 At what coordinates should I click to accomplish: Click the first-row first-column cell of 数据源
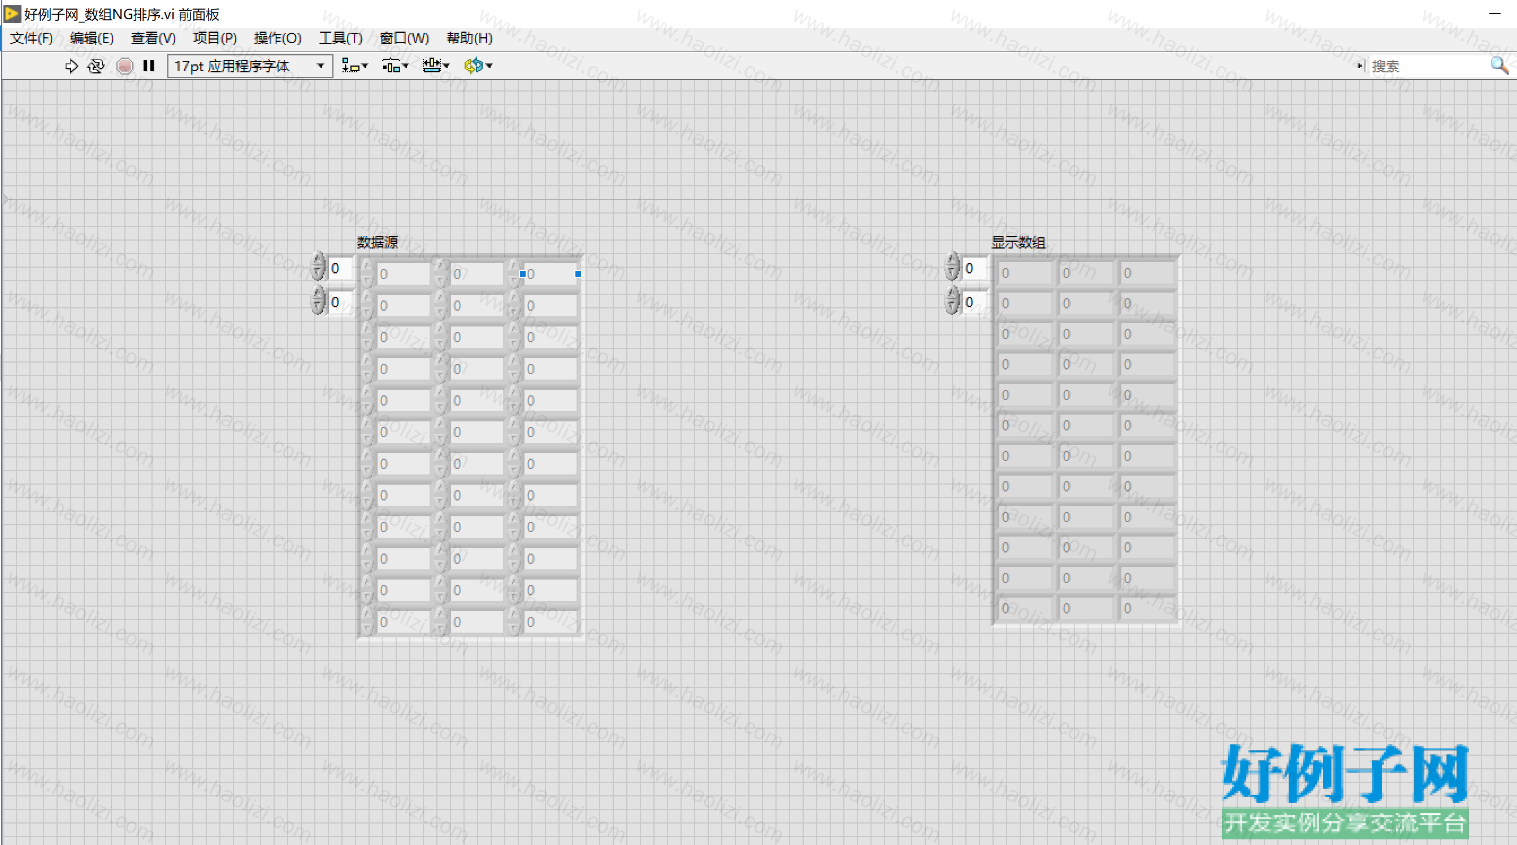coord(403,273)
